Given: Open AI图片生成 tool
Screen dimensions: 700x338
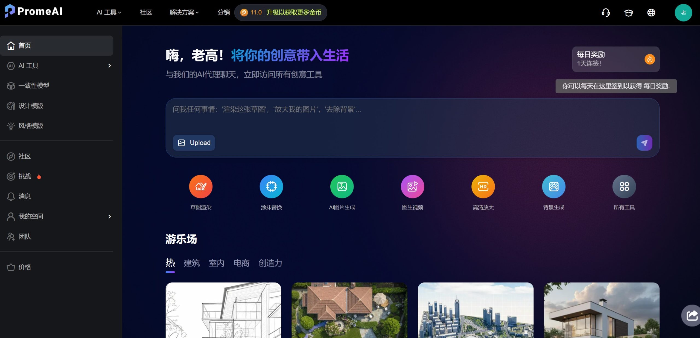Looking at the screenshot, I should (342, 186).
